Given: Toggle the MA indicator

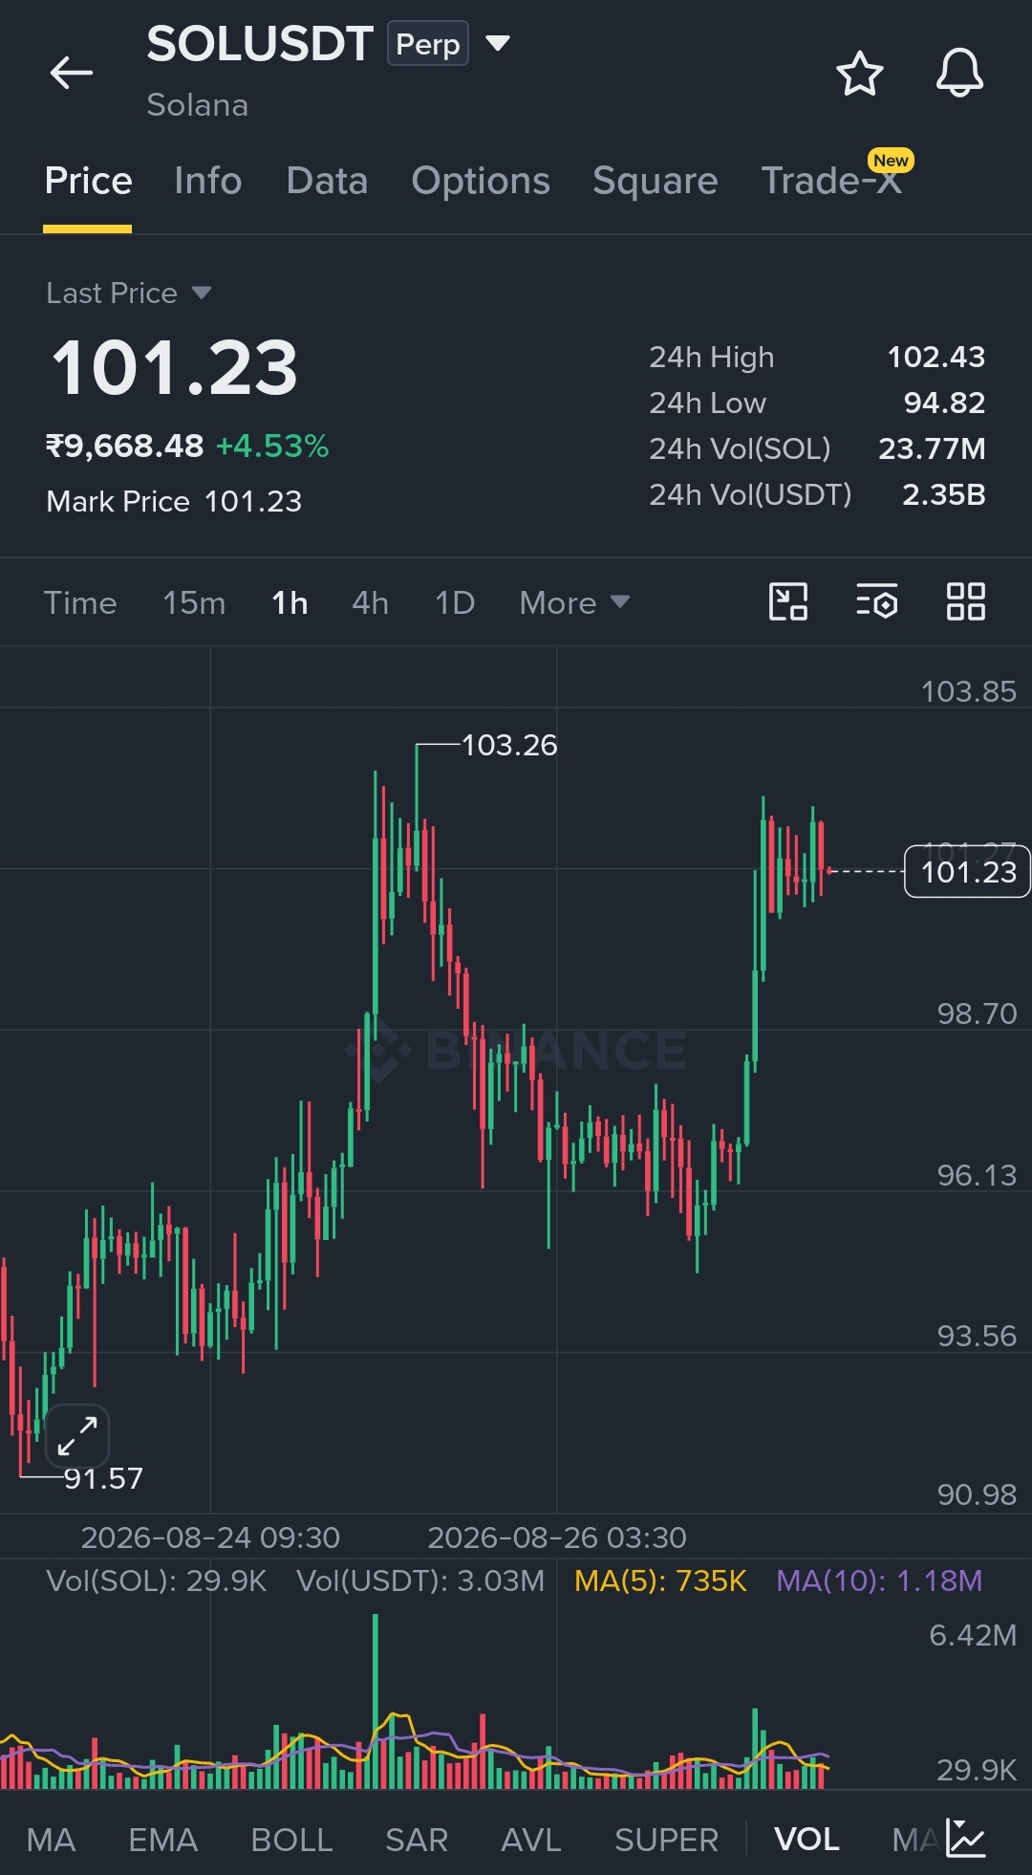Looking at the screenshot, I should [51, 1840].
